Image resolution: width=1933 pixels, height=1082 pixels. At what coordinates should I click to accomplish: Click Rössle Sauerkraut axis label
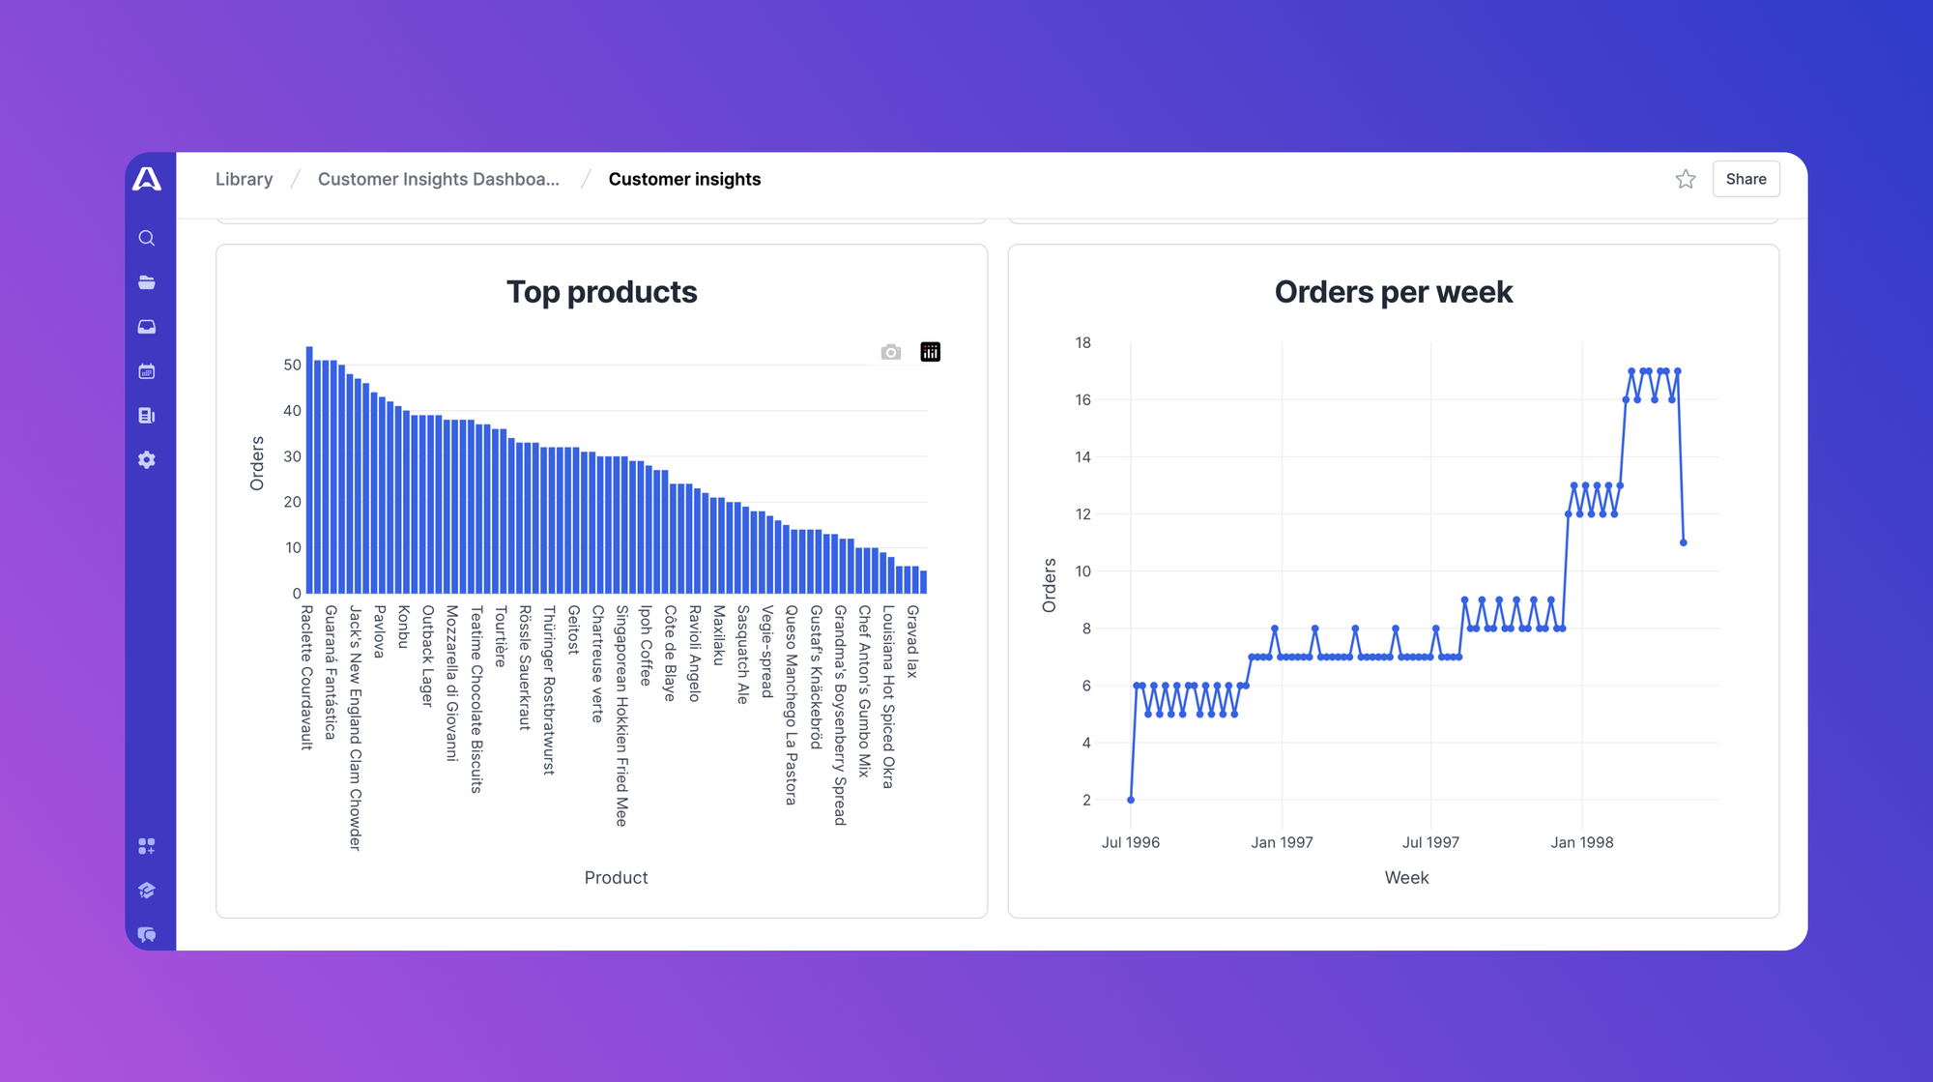(x=525, y=667)
